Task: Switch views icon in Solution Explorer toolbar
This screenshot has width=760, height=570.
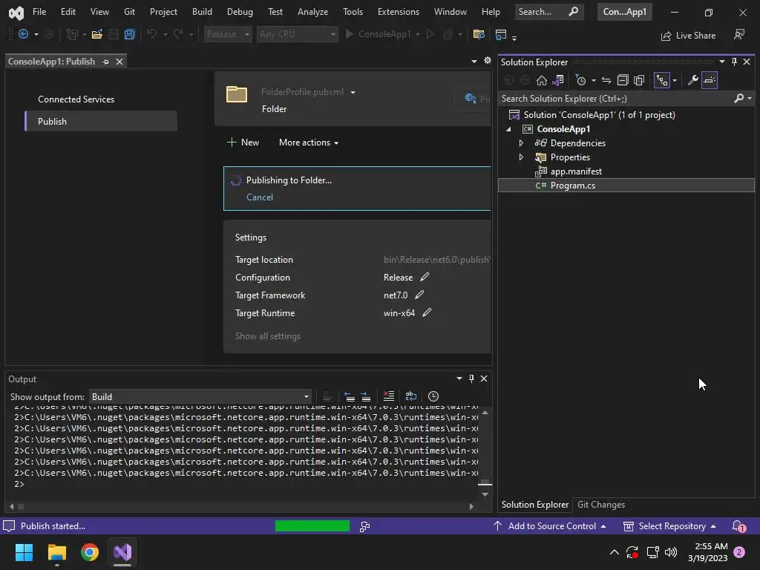Action: pos(558,80)
